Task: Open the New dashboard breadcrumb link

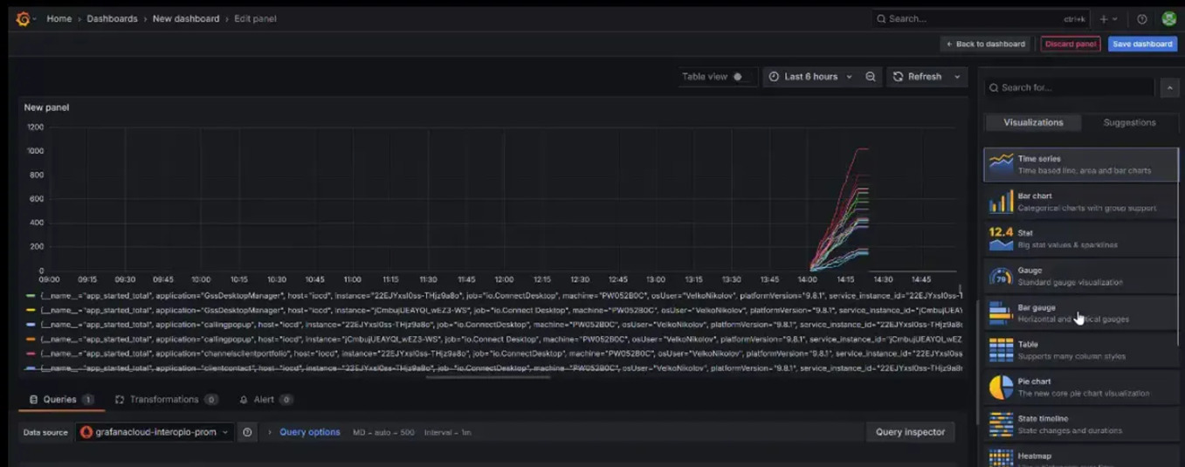Action: 186,18
